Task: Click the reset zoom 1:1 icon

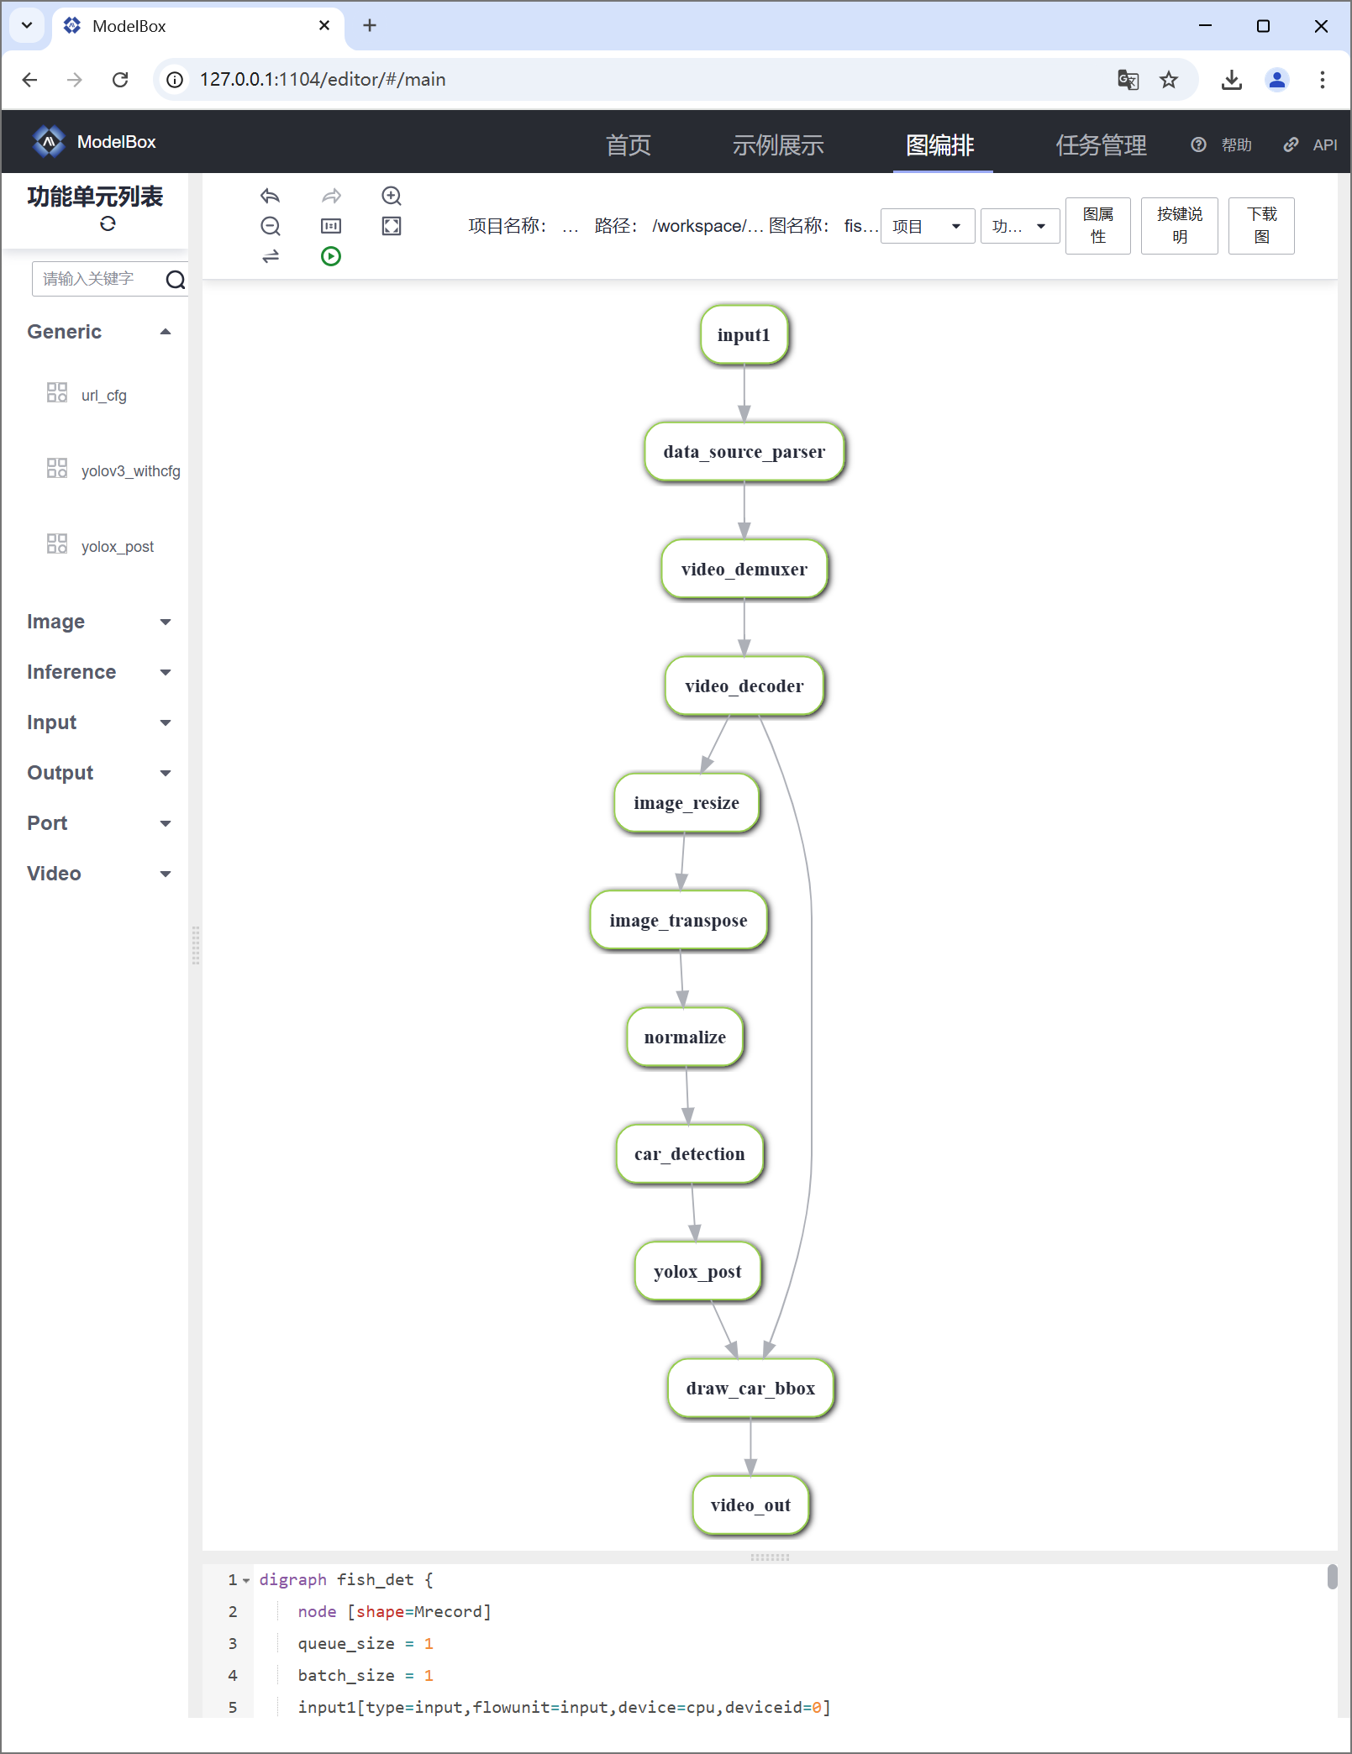Action: pyautogui.click(x=331, y=226)
